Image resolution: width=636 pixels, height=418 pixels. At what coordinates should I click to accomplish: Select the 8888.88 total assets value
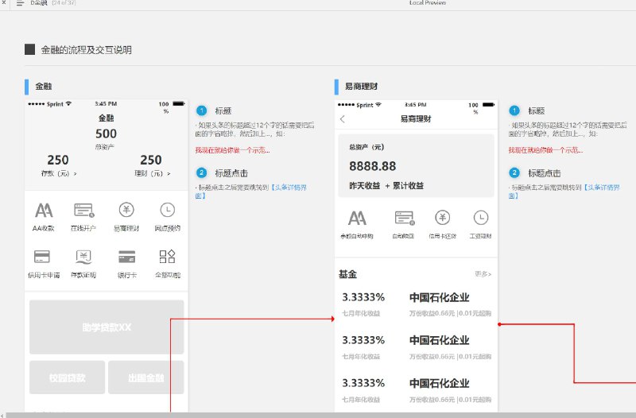(372, 166)
